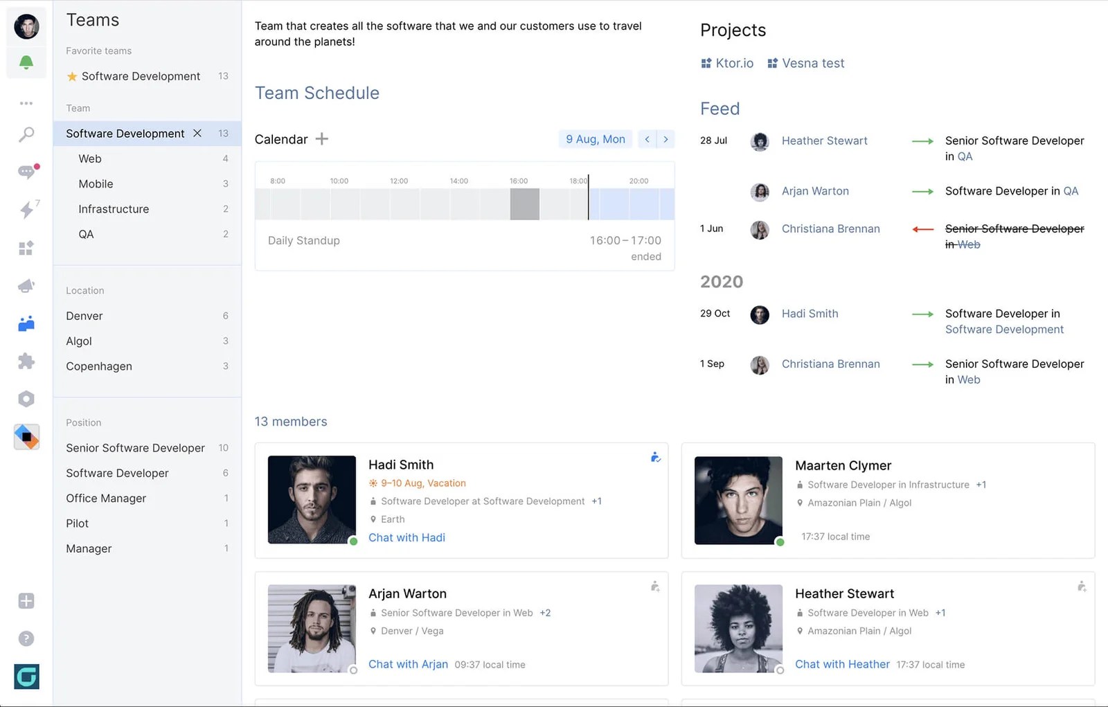Expand Hadi Smith's +1 additional memberships

coord(596,501)
